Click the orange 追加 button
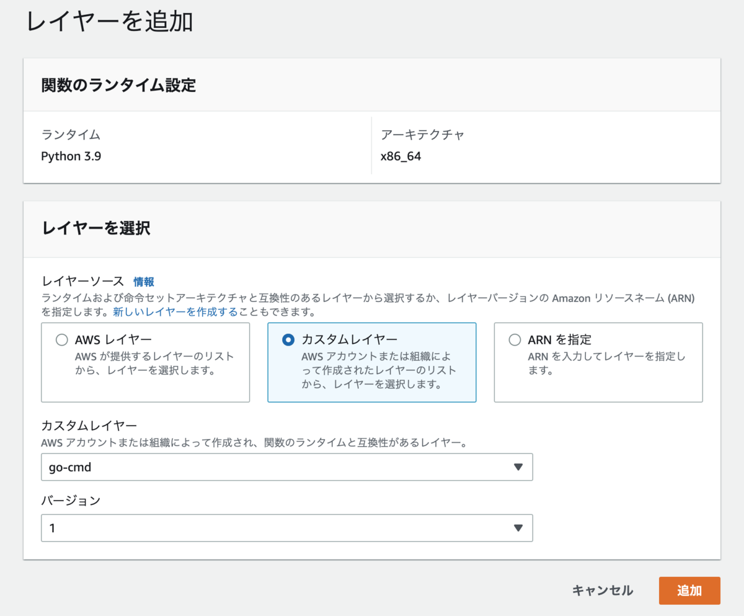 (x=689, y=591)
